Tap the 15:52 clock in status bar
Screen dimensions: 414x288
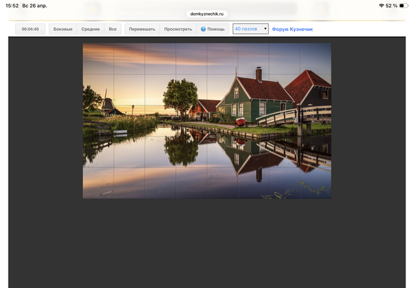12,5
